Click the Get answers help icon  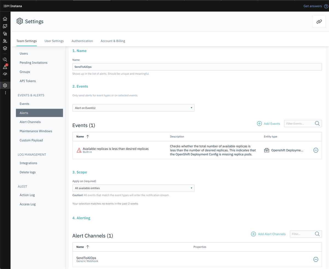[326, 6]
